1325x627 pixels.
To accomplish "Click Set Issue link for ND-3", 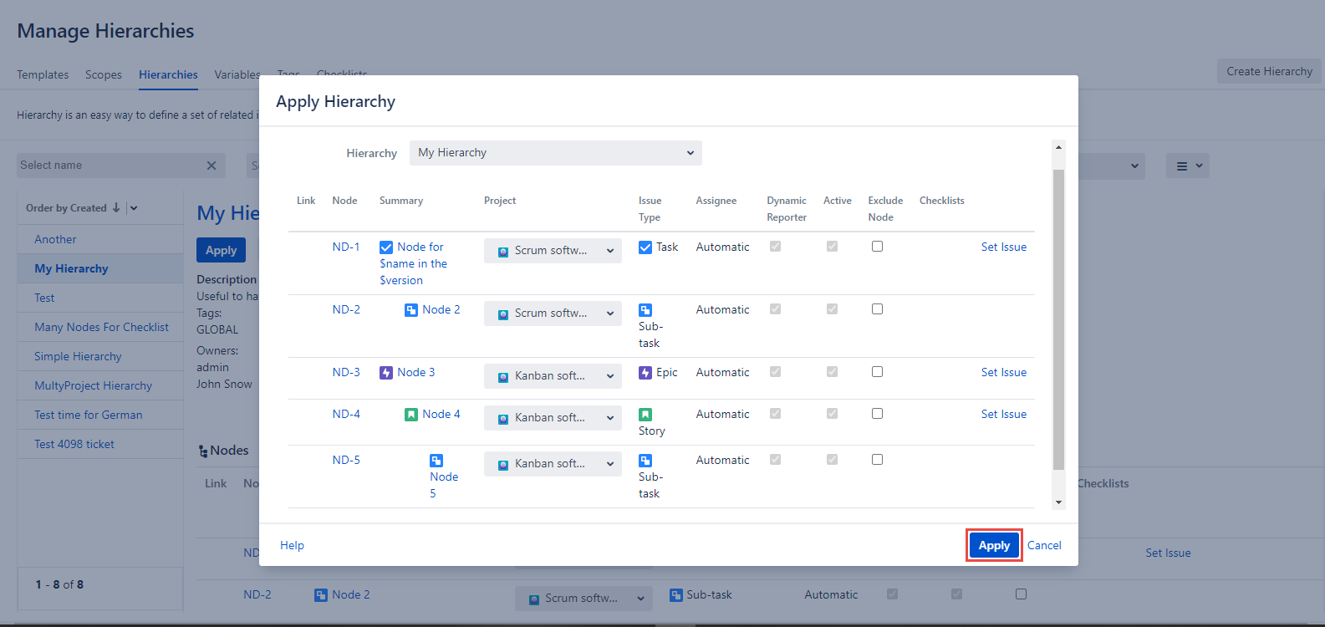I will pos(1003,373).
